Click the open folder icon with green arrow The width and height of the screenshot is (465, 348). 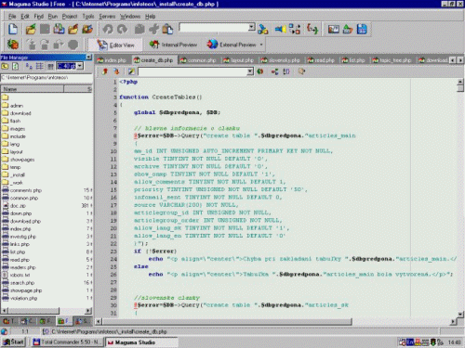pyautogui.click(x=31, y=30)
